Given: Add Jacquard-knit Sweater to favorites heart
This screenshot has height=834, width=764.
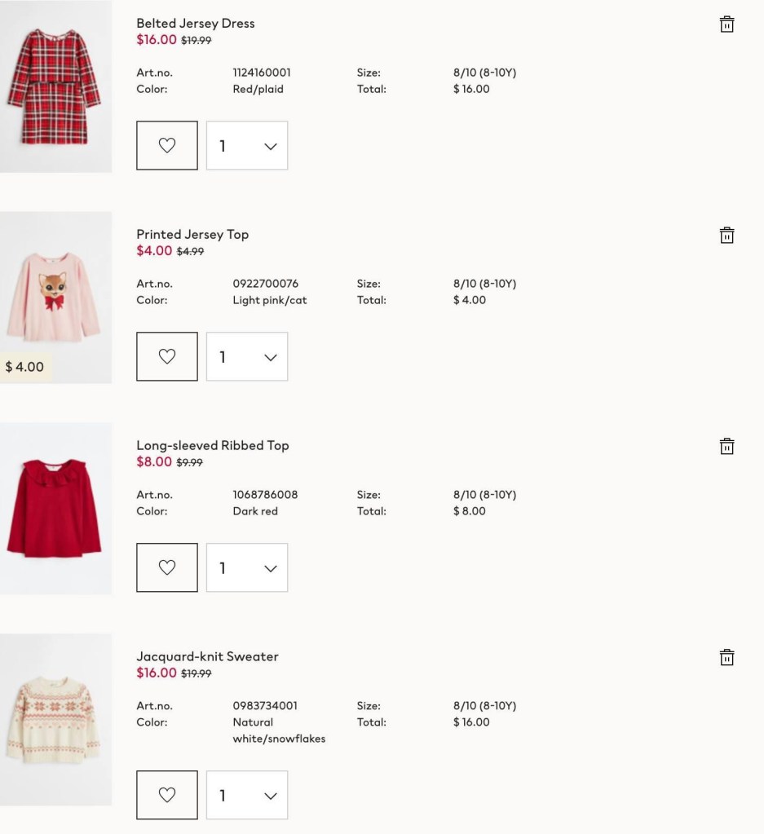Looking at the screenshot, I should click(x=167, y=795).
